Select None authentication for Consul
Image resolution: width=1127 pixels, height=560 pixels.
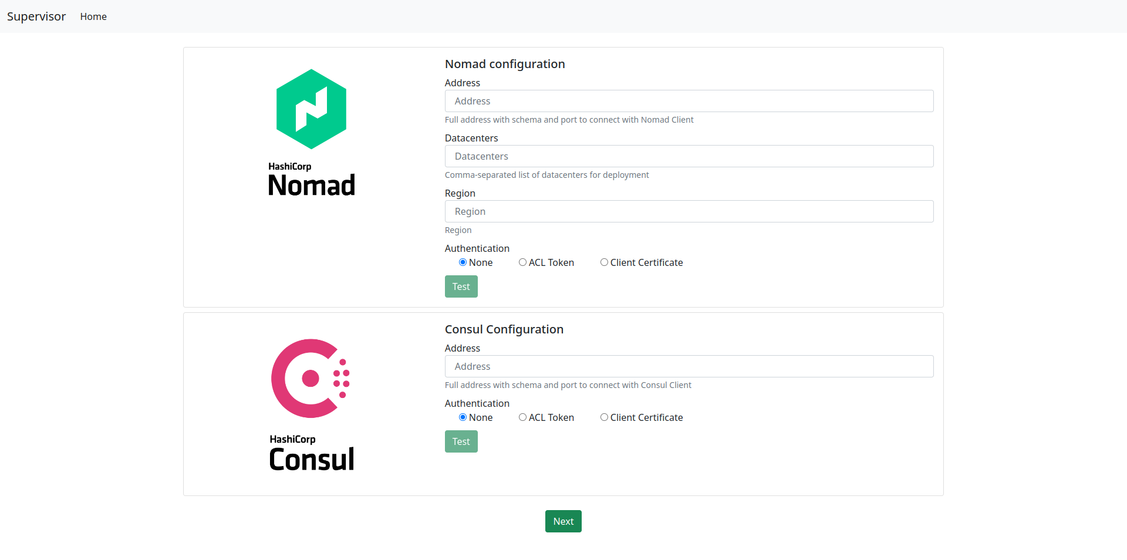(463, 417)
